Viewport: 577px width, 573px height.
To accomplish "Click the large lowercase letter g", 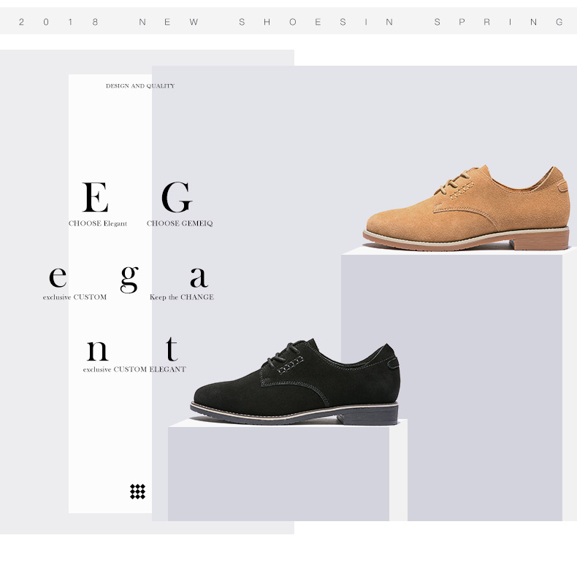I will 129,277.
